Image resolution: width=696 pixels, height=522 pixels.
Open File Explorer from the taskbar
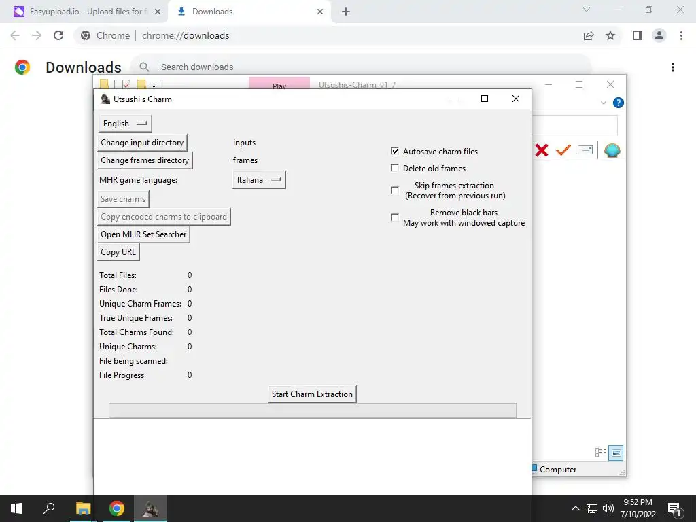click(83, 508)
